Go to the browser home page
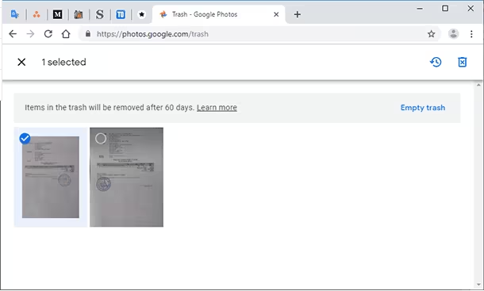The image size is (484, 291). tap(66, 33)
